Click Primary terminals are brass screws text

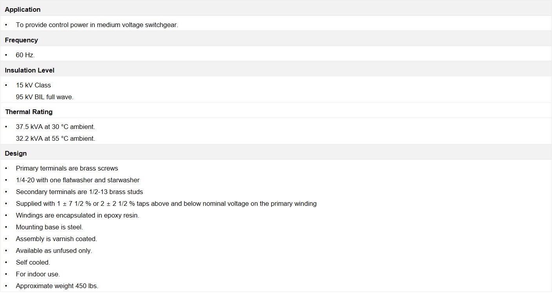67,169
